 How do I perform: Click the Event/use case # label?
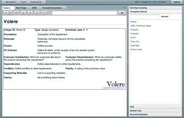point(75,30)
